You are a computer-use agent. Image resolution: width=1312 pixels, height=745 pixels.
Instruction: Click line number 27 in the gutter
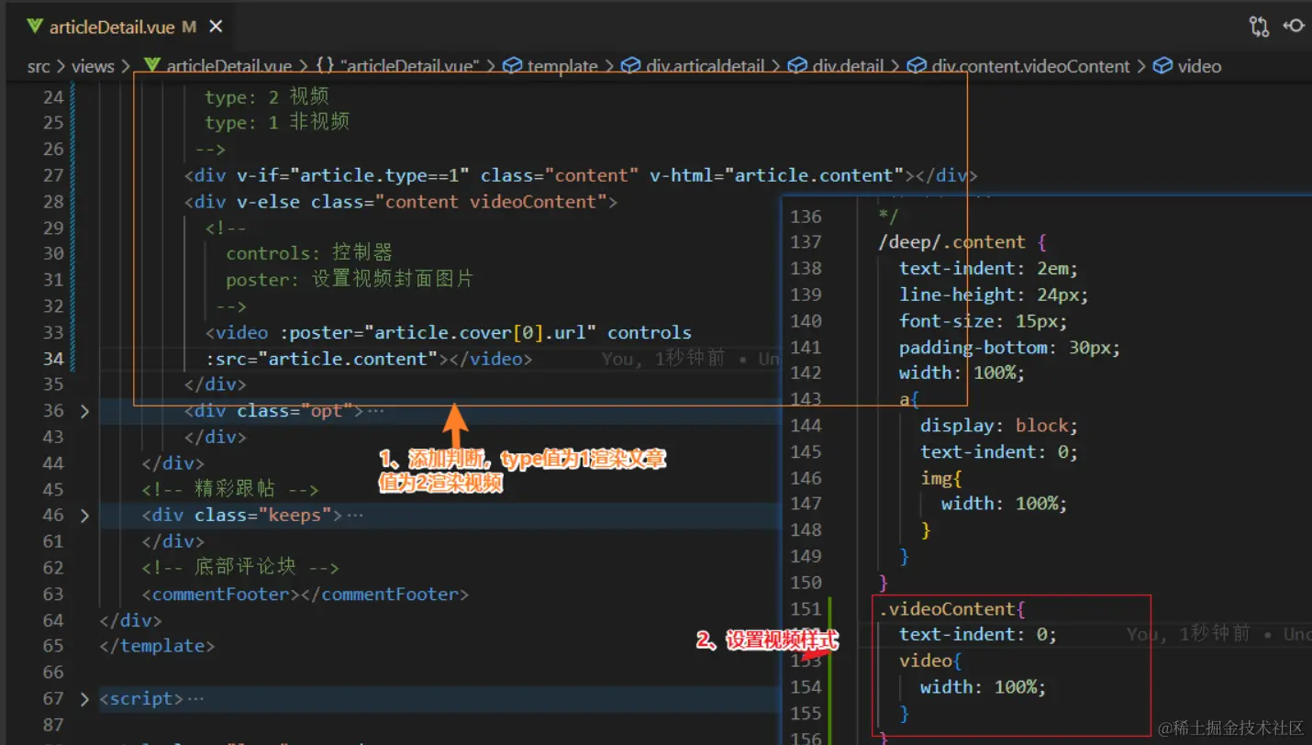[53, 175]
